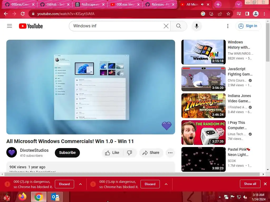Go back to the previous page
270x202 pixels.
pos(6,14)
